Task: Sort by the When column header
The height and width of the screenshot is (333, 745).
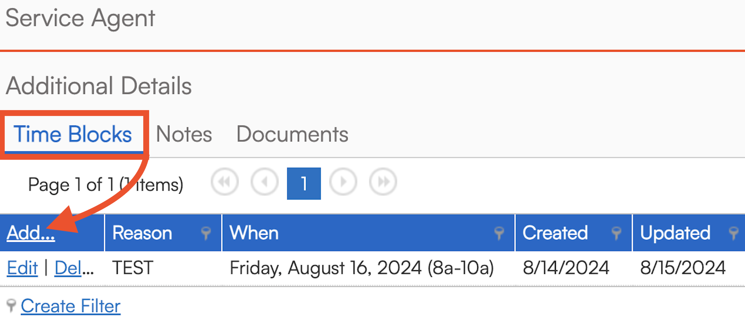Action: click(x=254, y=233)
